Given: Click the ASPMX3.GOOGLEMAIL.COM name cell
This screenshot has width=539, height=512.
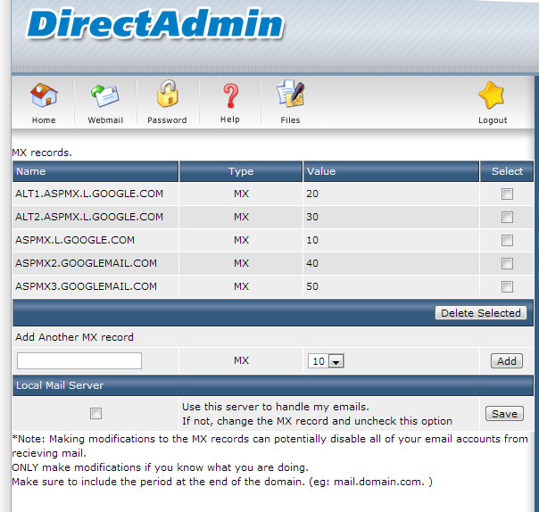Looking at the screenshot, I should [x=95, y=286].
